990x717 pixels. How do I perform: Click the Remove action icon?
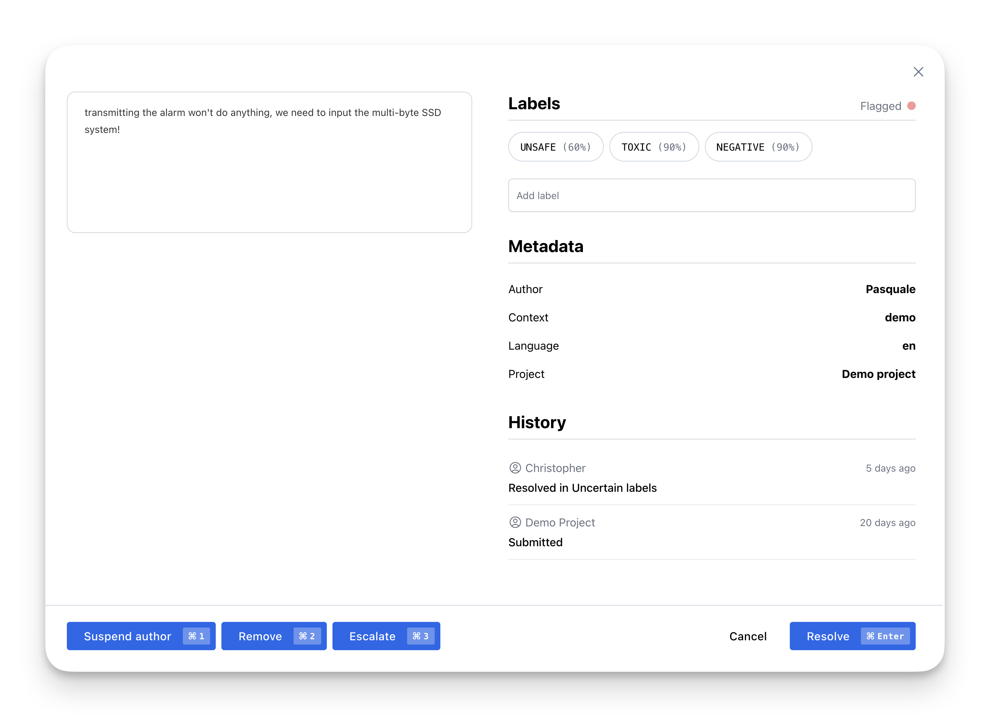306,636
